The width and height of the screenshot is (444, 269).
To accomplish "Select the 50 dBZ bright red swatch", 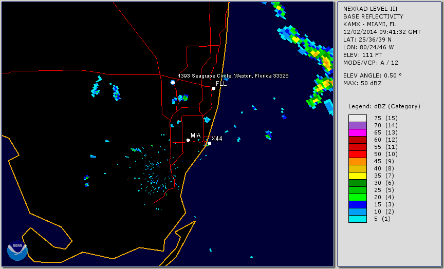I will [x=358, y=154].
